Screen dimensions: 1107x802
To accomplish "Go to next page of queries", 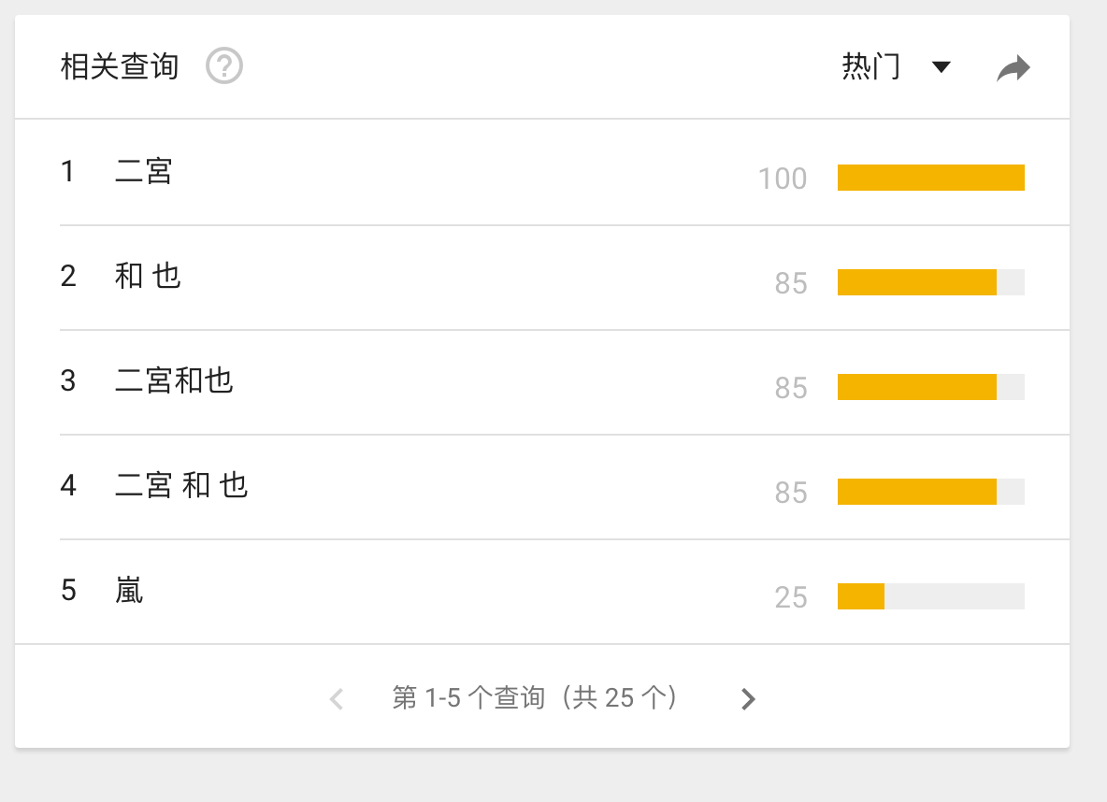I will click(x=747, y=699).
